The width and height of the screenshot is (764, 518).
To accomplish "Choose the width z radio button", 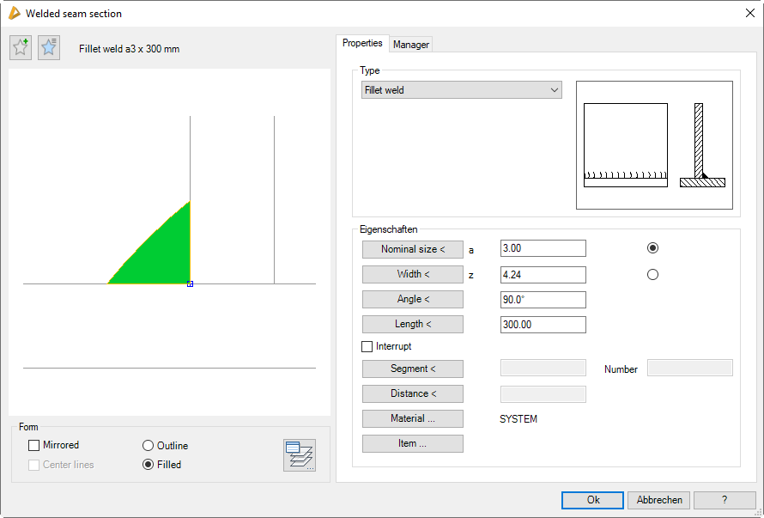I will 652,275.
